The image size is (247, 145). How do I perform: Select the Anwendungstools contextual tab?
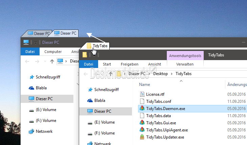coord(185,55)
